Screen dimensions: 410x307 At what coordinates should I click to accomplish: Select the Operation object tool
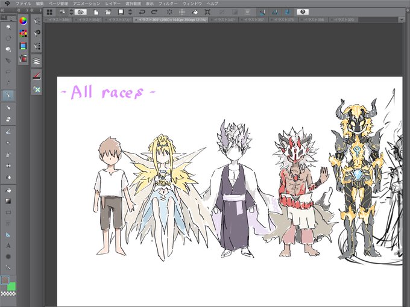click(8, 49)
